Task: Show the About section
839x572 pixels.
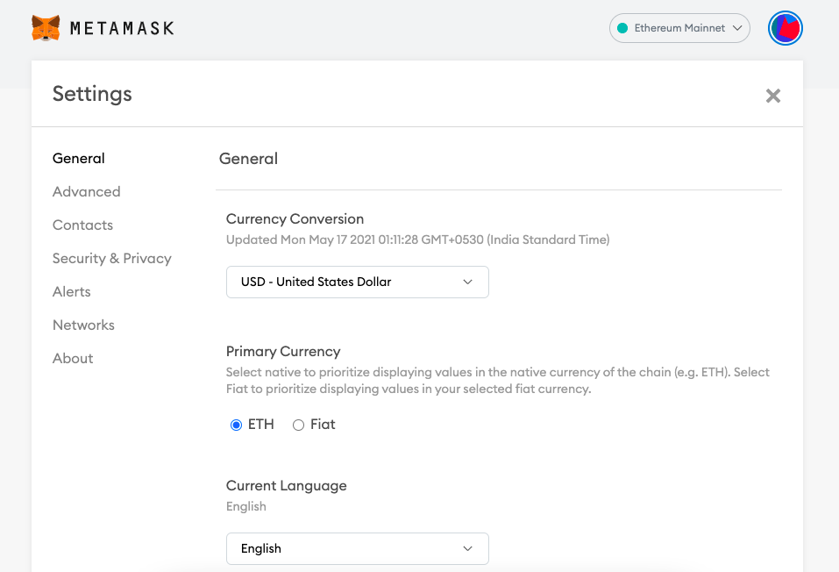Action: [73, 359]
